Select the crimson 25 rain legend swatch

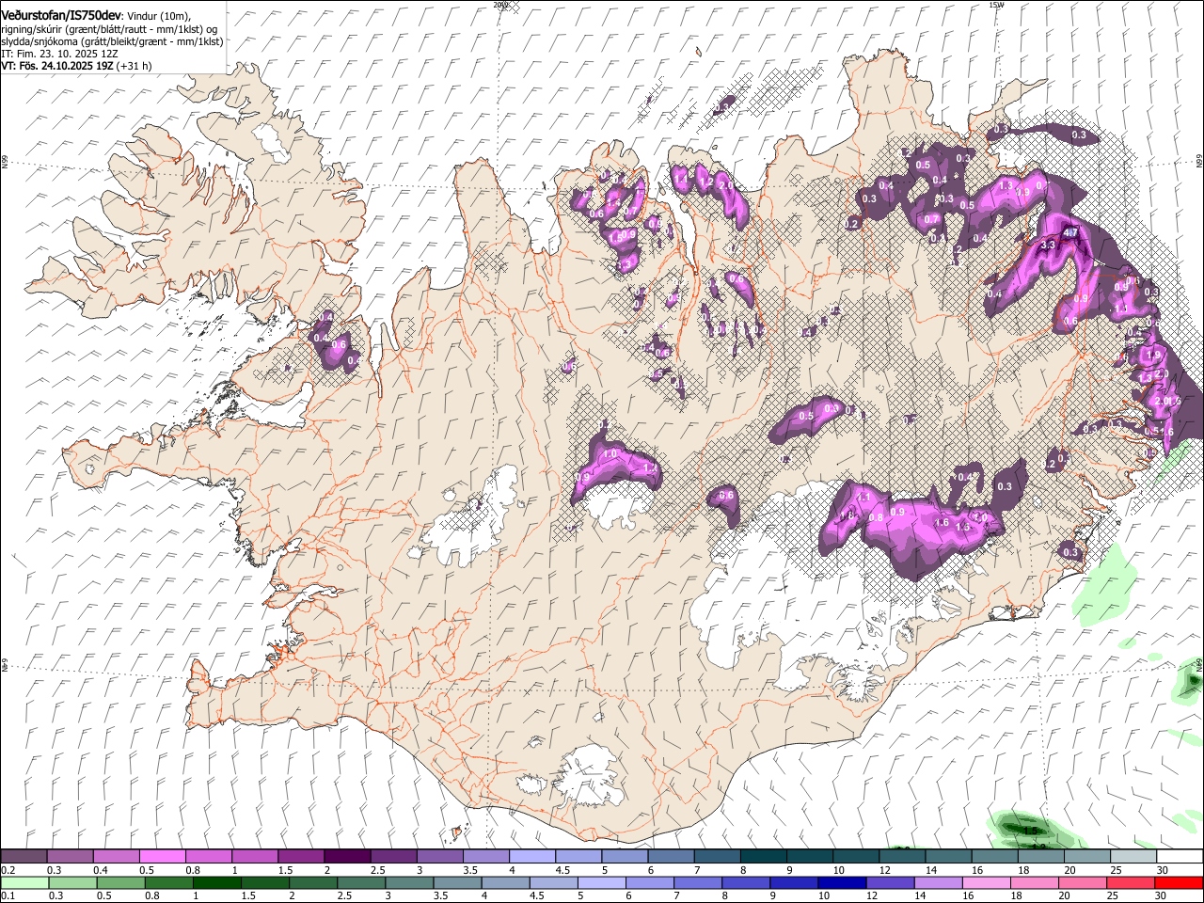coord(1132,882)
